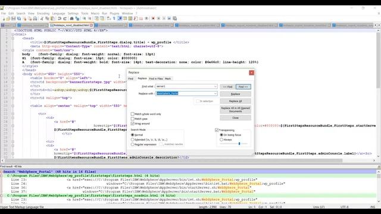Open the Replace with history dropdown
This screenshot has width=381, height=214.
[216, 93]
